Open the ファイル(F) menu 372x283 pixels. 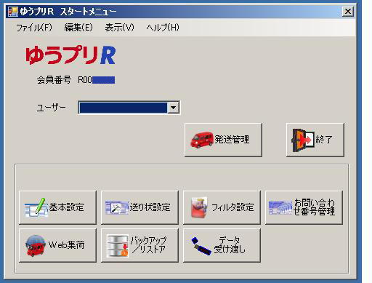pos(34,28)
